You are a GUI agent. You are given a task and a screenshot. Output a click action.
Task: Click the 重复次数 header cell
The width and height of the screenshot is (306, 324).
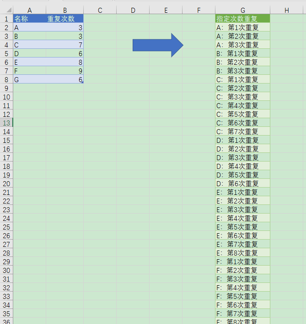click(65, 19)
